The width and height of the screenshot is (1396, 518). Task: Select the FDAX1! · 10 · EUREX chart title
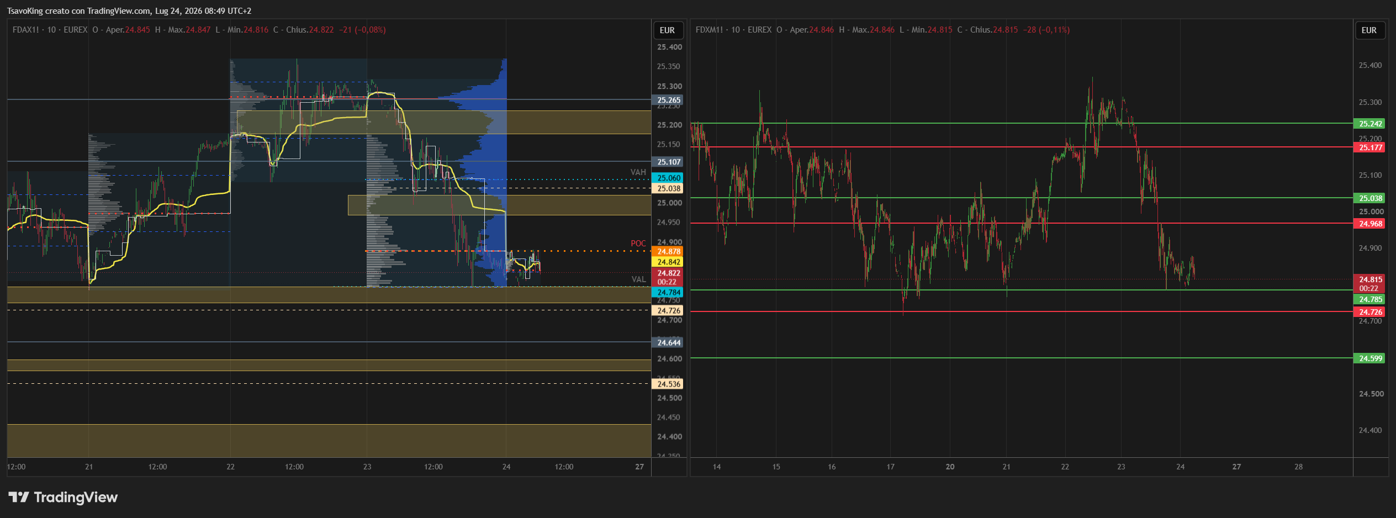click(50, 30)
